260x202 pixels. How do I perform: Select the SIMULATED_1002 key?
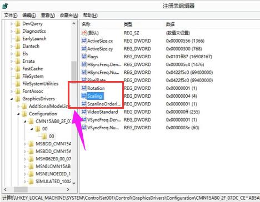pyautogui.click(x=53, y=181)
